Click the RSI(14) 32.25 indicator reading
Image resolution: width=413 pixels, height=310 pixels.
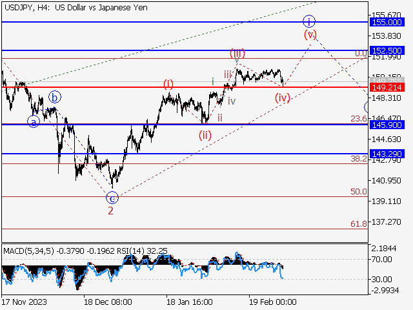[142, 251]
